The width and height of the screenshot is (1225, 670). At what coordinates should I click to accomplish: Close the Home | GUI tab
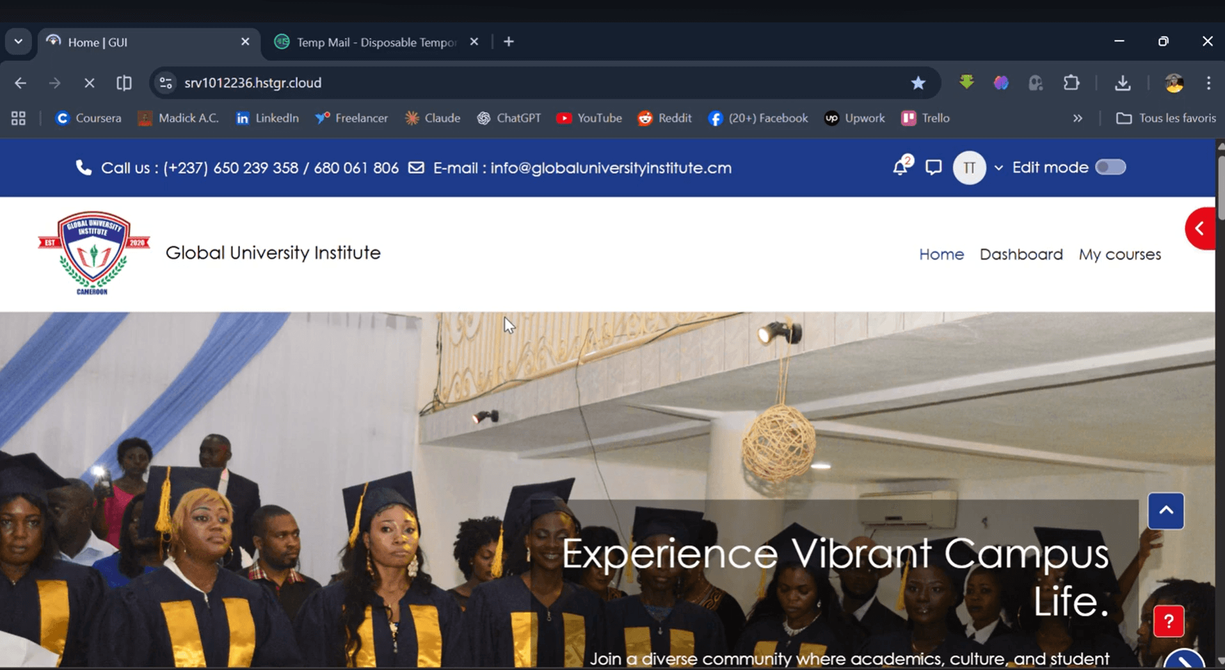(x=245, y=42)
